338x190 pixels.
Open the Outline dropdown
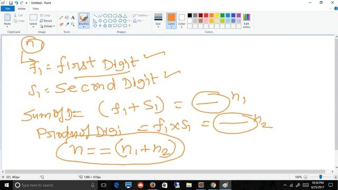coord(141,15)
